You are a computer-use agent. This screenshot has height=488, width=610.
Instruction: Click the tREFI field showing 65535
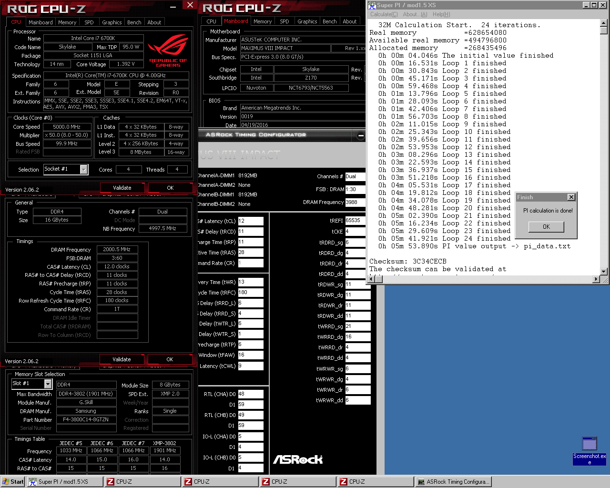(x=356, y=221)
